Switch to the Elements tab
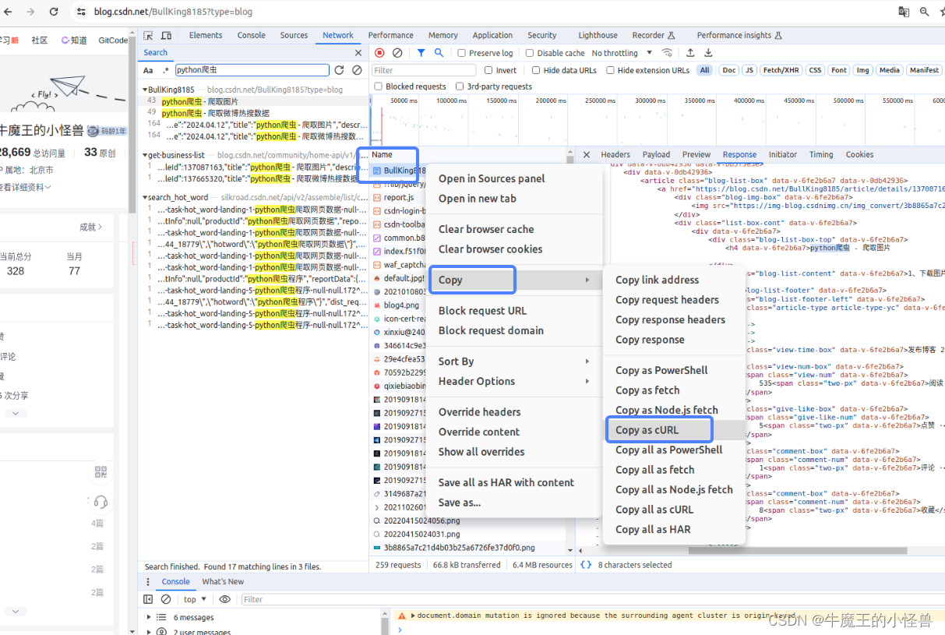The height and width of the screenshot is (635, 945). 206,35
